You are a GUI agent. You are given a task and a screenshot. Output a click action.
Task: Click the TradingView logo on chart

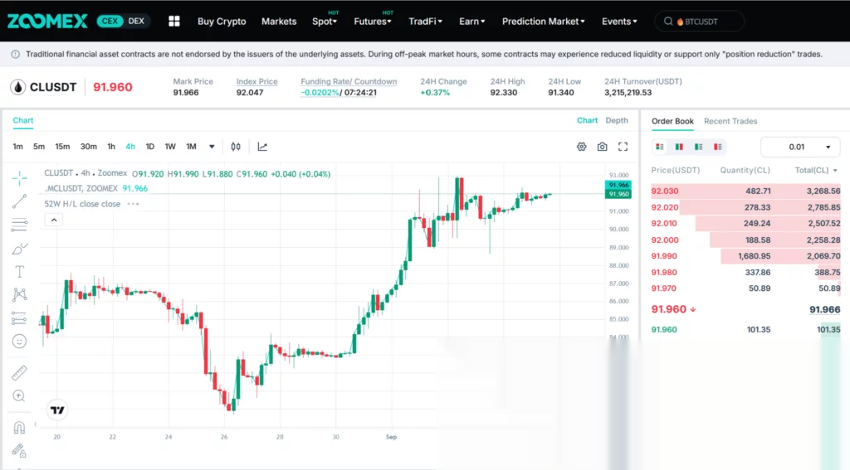coord(57,409)
